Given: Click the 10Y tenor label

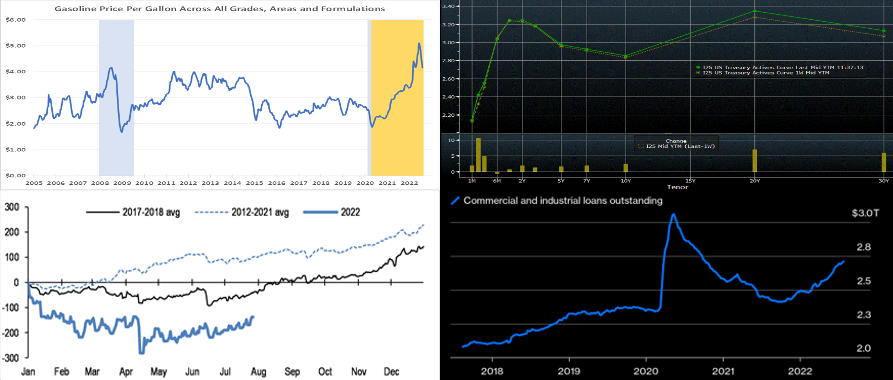Looking at the screenshot, I should point(626,181).
